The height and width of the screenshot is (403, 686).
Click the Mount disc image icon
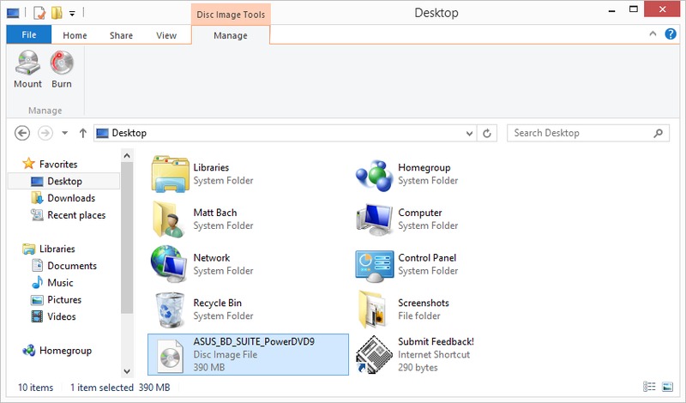(27, 64)
